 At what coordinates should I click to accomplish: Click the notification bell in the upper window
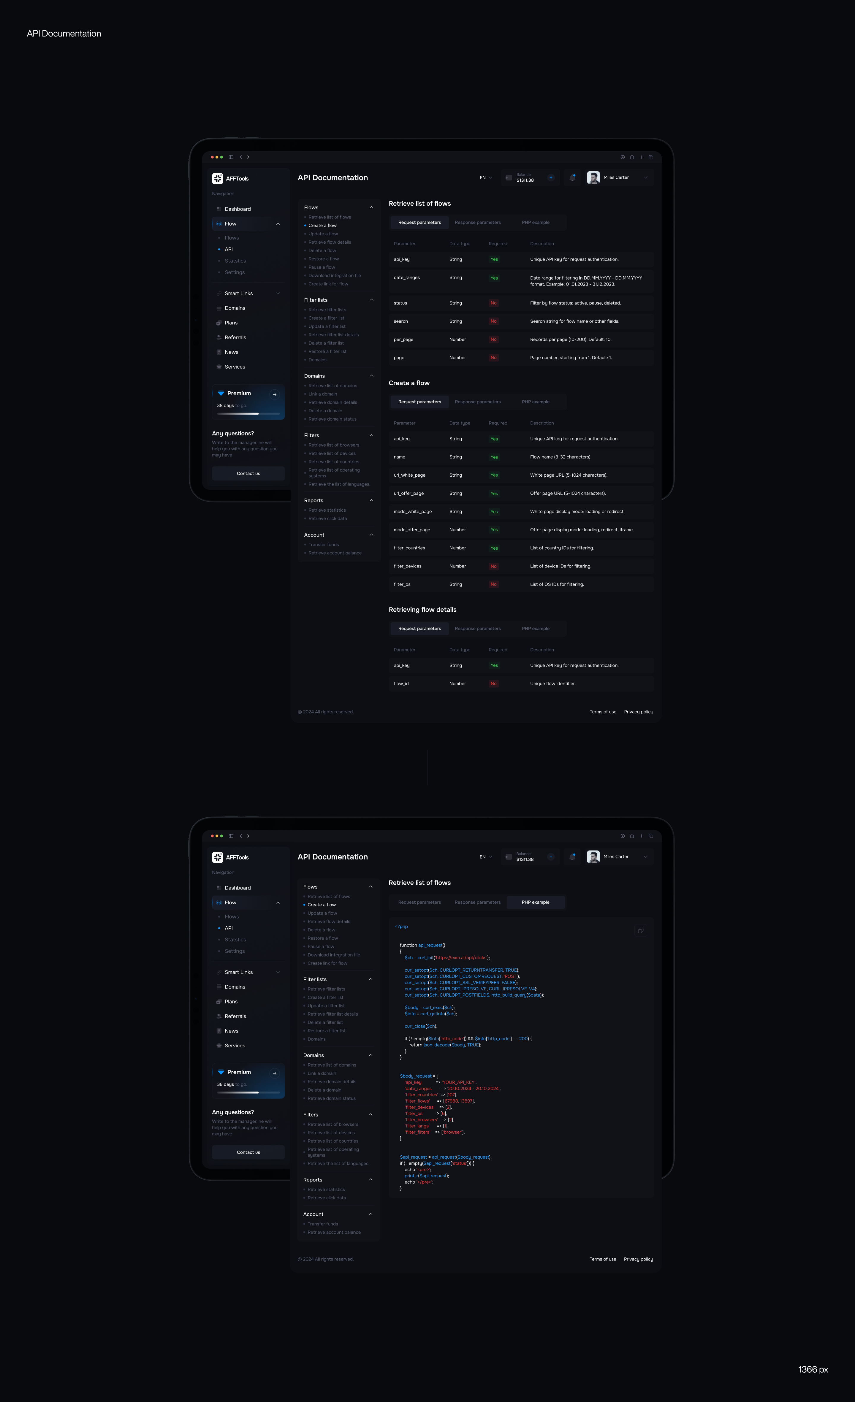point(573,177)
